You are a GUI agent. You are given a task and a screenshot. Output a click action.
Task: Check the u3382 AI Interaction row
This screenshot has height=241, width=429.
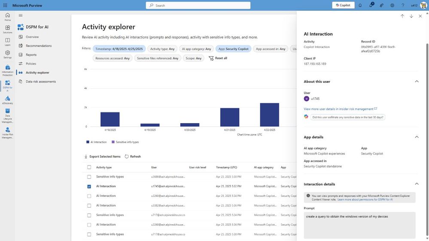point(89,205)
